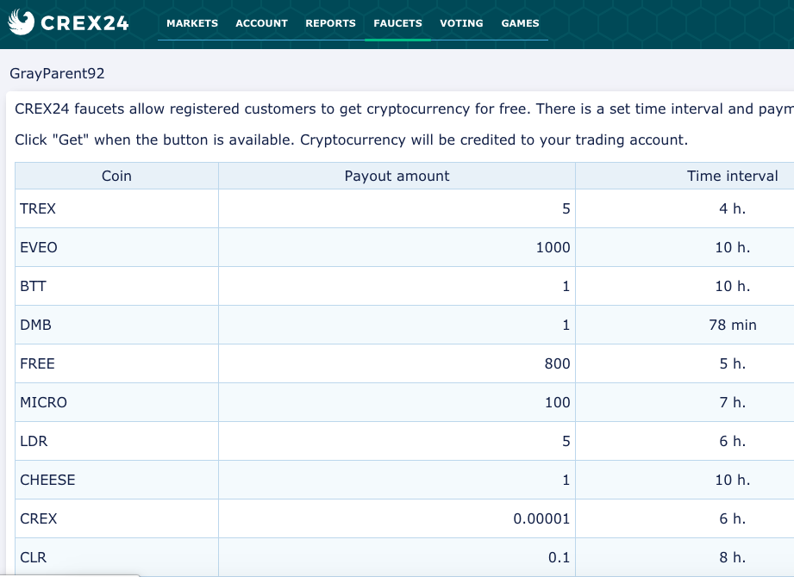The width and height of the screenshot is (794, 577).
Task: Click TREX time interval 4 h.
Action: (732, 208)
